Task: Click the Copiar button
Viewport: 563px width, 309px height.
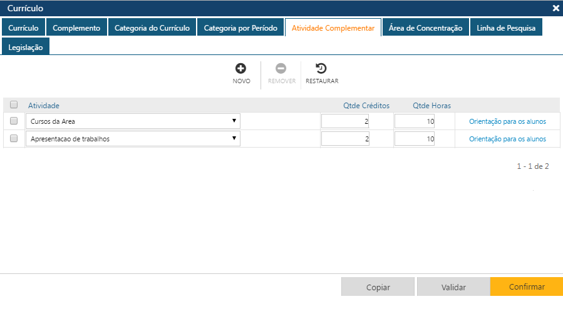Action: pyautogui.click(x=378, y=287)
